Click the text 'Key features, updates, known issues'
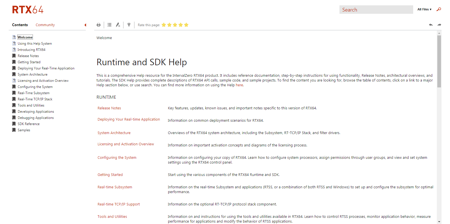 (x=198, y=108)
